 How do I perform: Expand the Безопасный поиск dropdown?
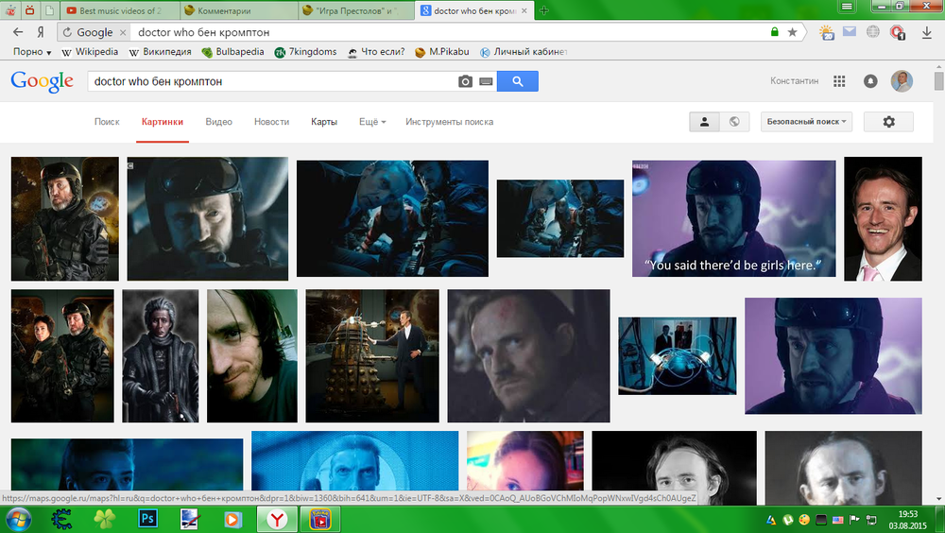pos(806,122)
